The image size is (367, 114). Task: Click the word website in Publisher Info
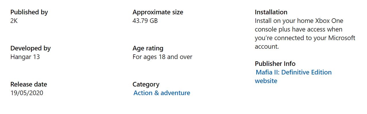point(266,81)
